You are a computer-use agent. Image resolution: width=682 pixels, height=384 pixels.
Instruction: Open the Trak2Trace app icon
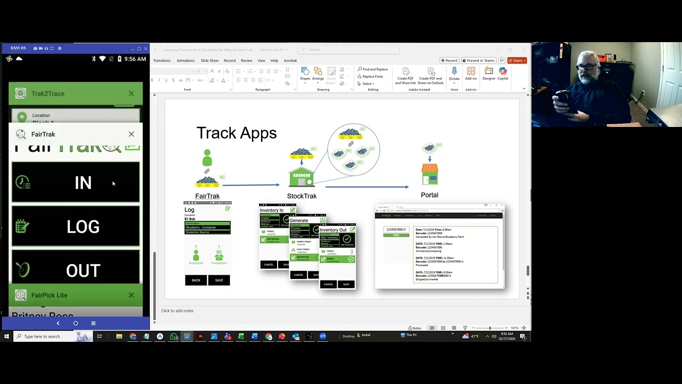click(x=21, y=93)
